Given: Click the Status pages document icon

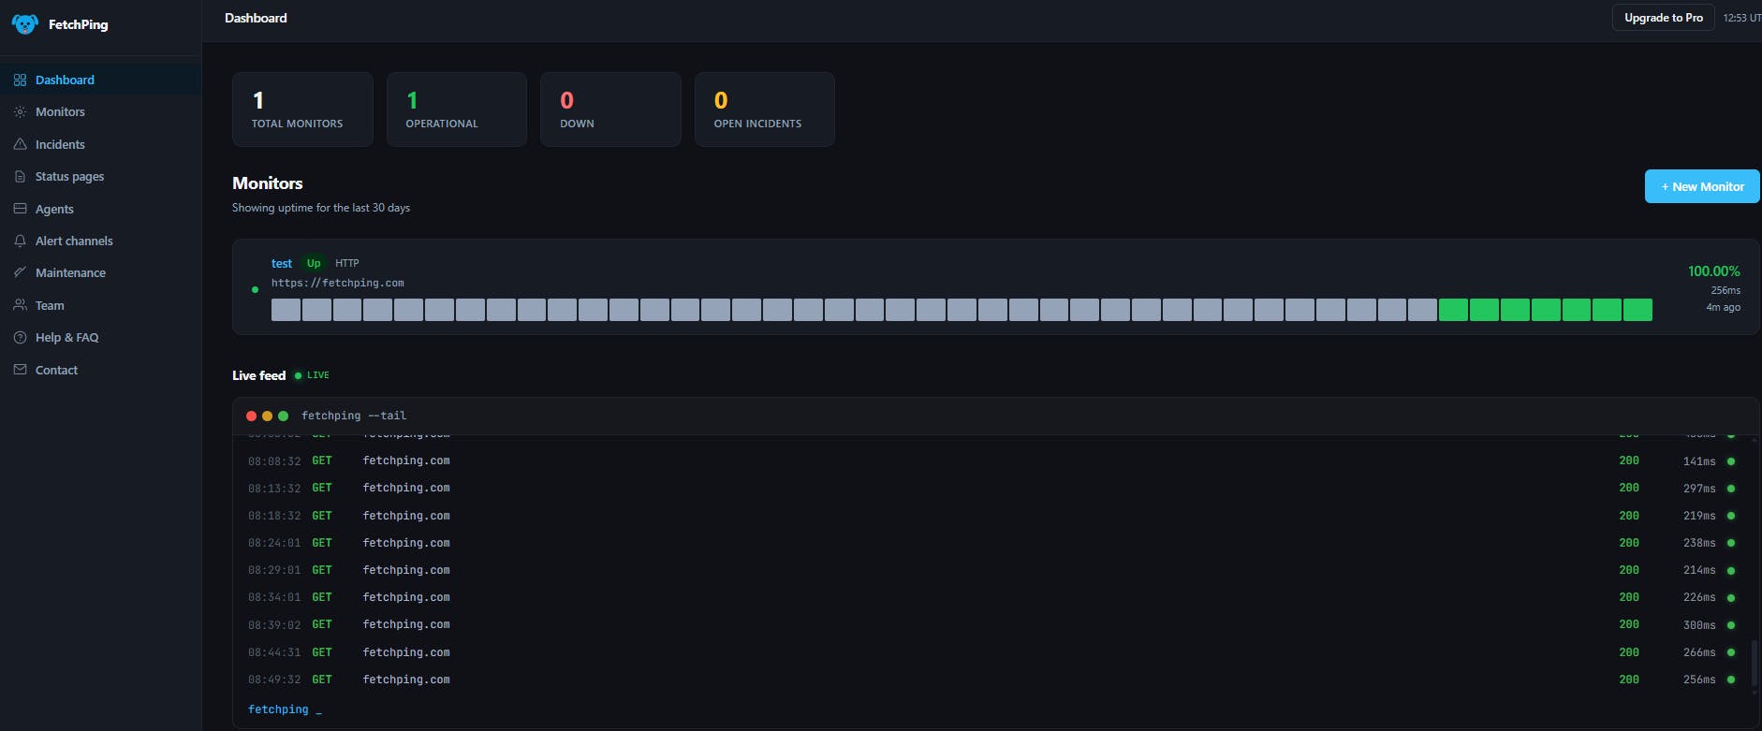Looking at the screenshot, I should [20, 177].
